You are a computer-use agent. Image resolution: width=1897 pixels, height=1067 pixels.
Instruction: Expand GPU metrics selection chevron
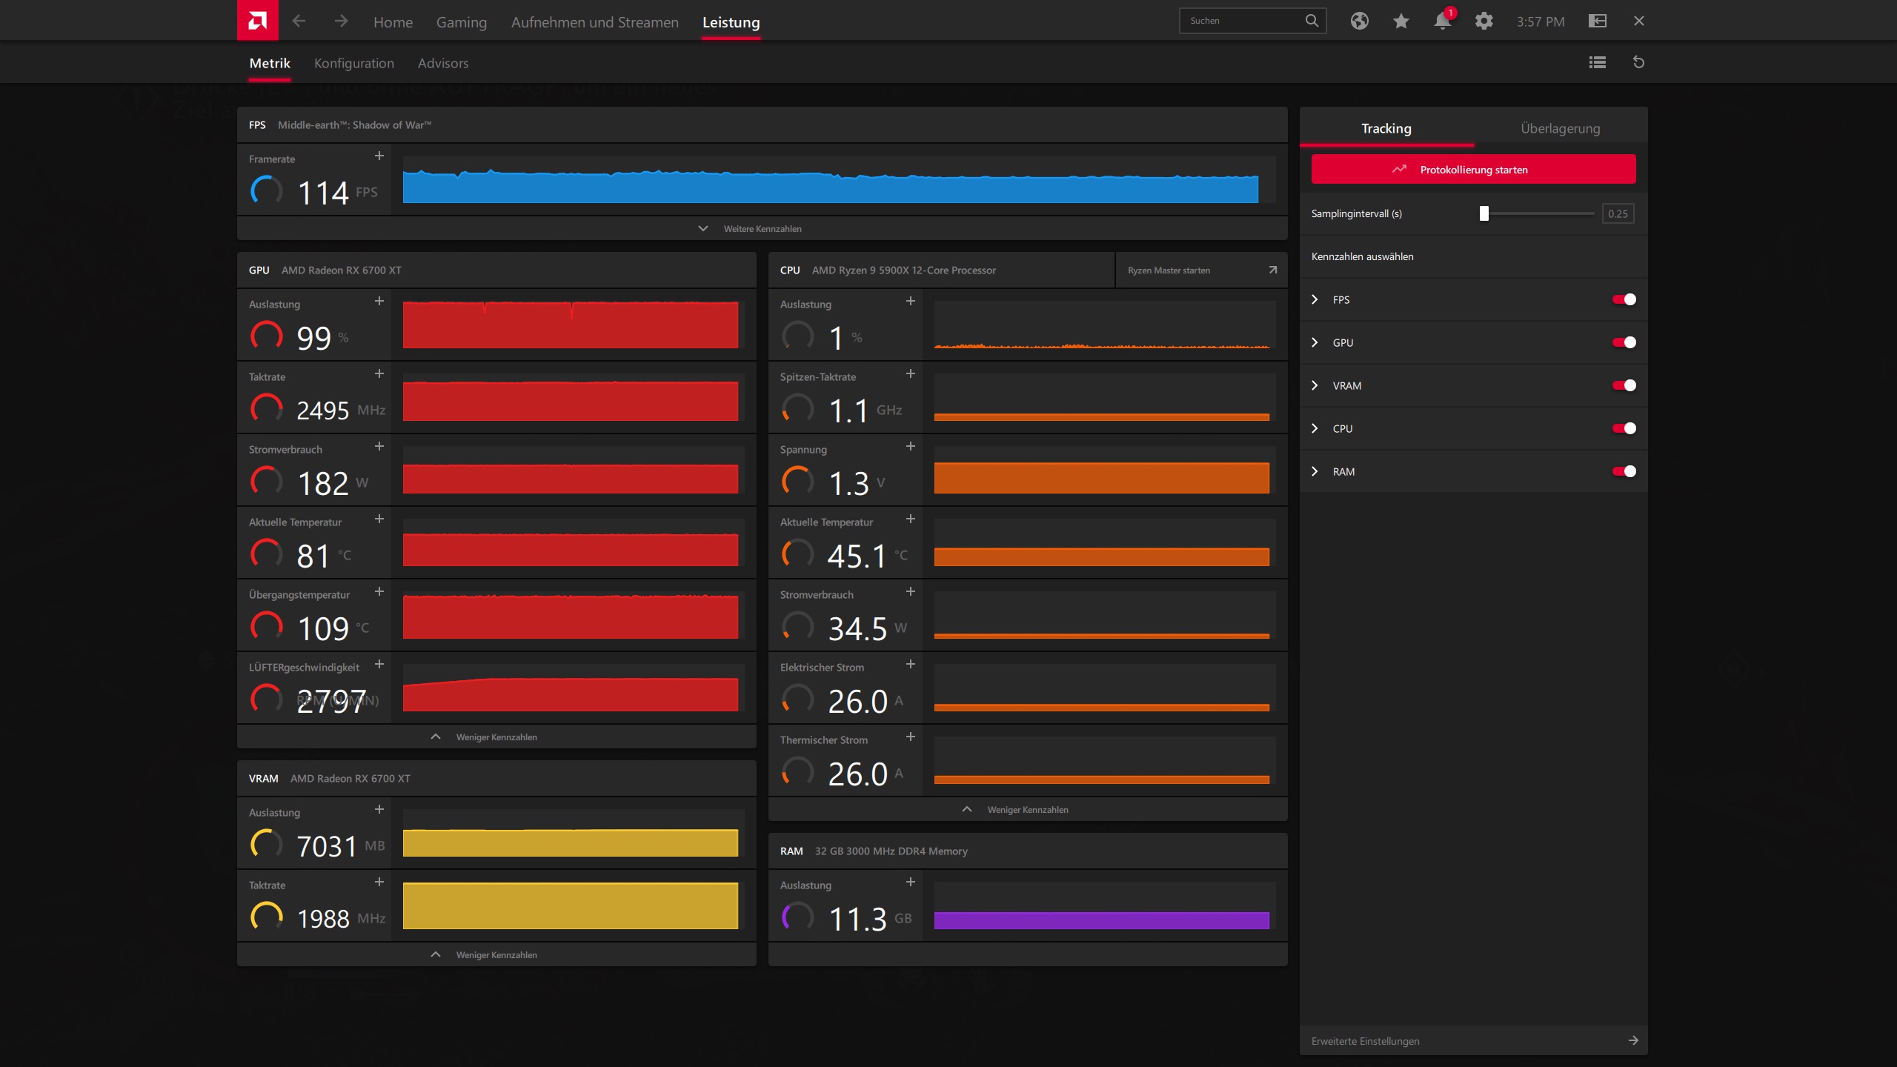click(1315, 342)
